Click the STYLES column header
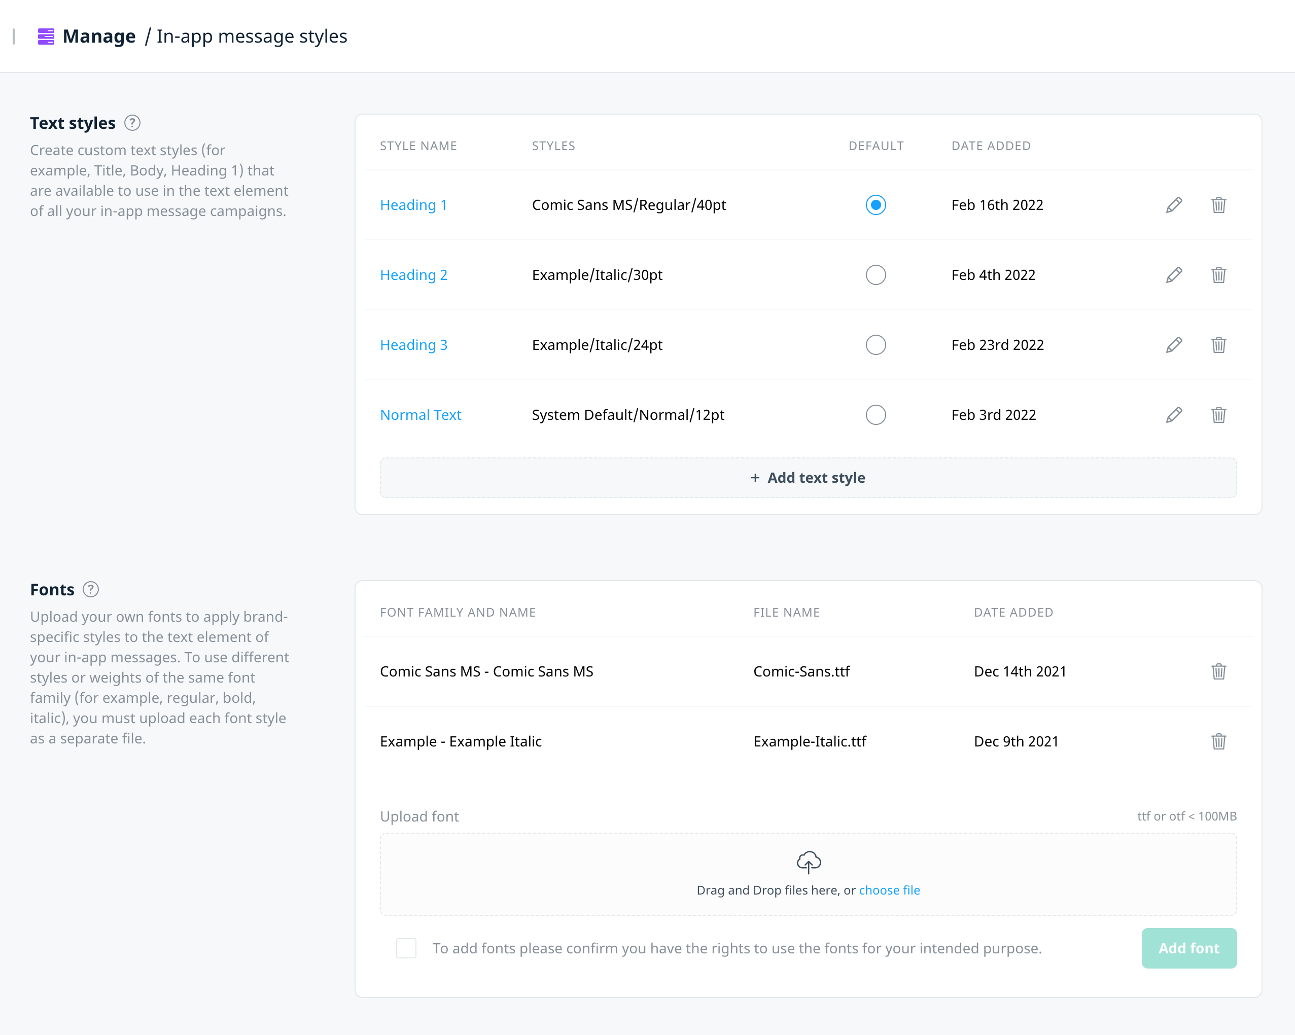Screen dimensions: 1295x1035 [x=553, y=146]
